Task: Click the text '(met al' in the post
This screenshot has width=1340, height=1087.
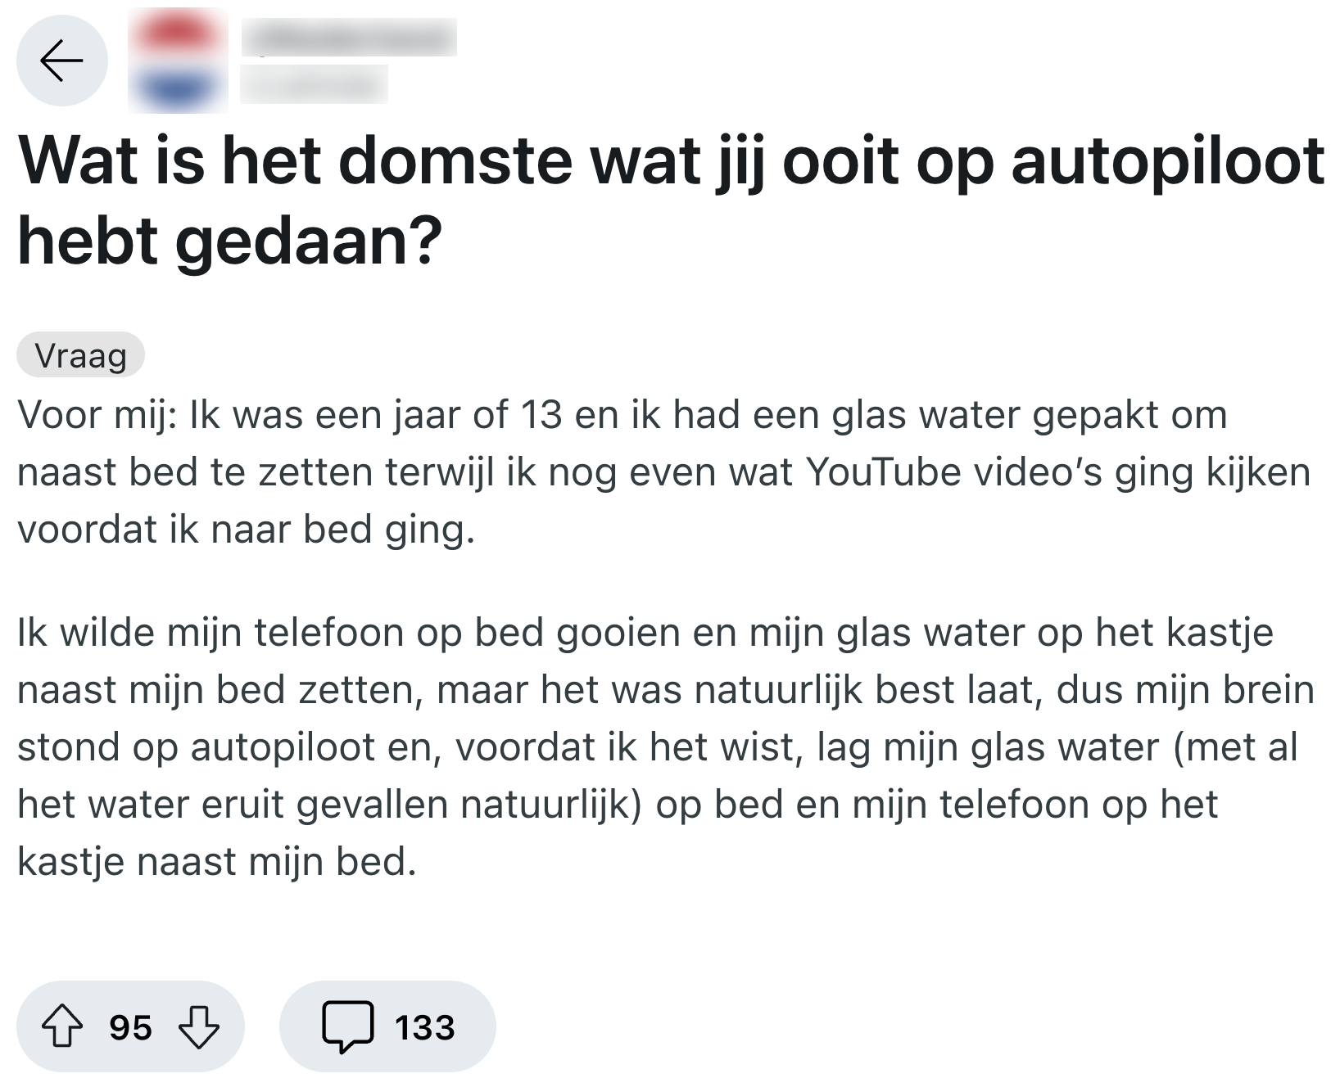Action: point(1234,747)
